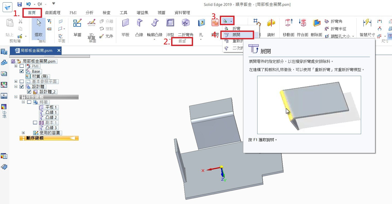Switch to the 曲面處理 ribbon tab

[53, 13]
